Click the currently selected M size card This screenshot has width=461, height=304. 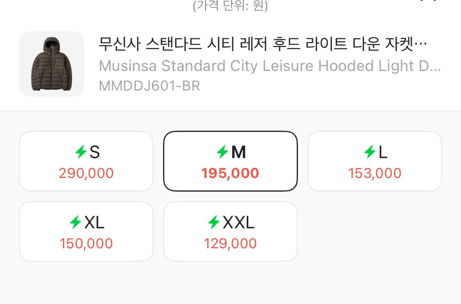tap(230, 160)
